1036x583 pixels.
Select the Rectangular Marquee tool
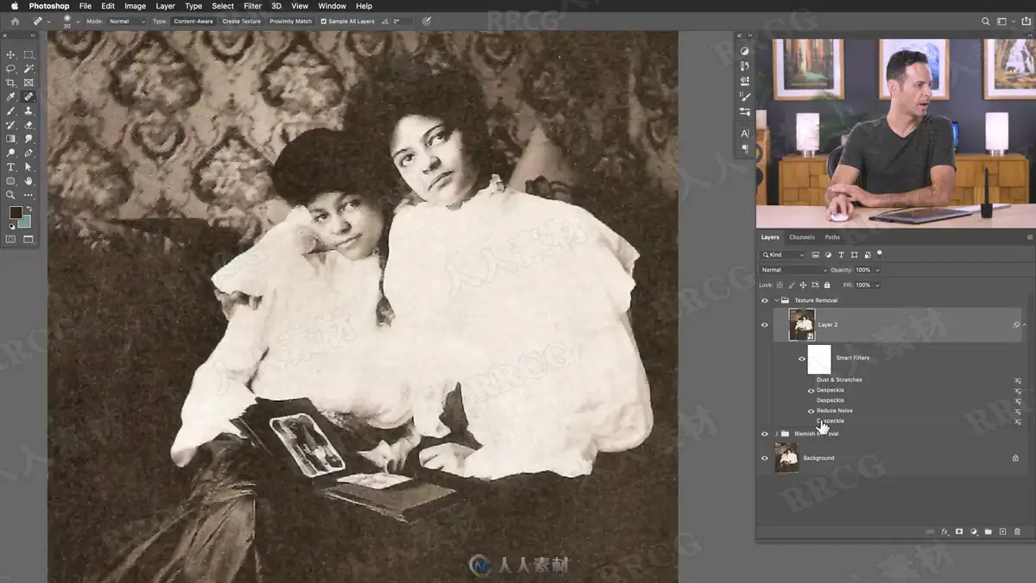point(28,54)
